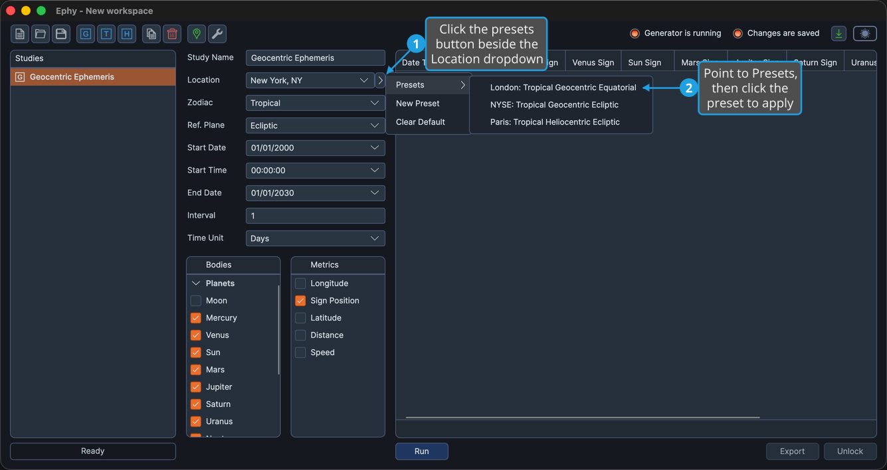This screenshot has height=470, width=887.
Task: Toggle the light theme sun icon
Action: [865, 33]
